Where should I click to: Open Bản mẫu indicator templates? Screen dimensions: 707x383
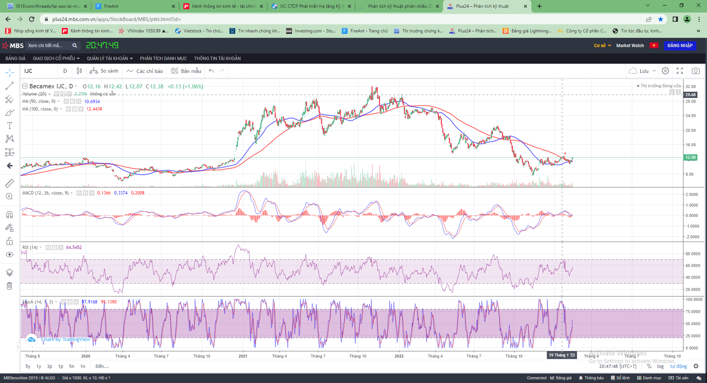click(x=186, y=71)
